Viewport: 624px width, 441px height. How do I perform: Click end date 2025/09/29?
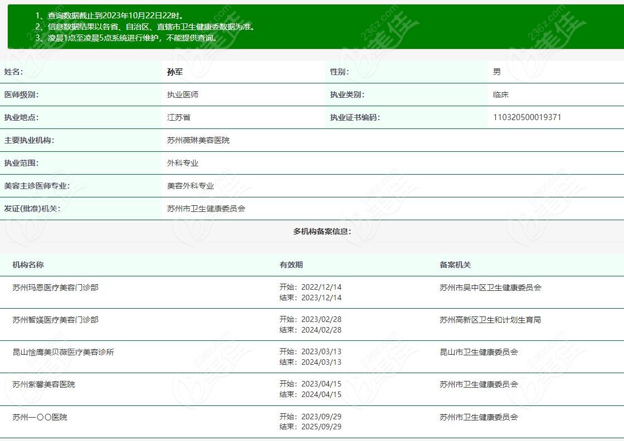click(321, 427)
